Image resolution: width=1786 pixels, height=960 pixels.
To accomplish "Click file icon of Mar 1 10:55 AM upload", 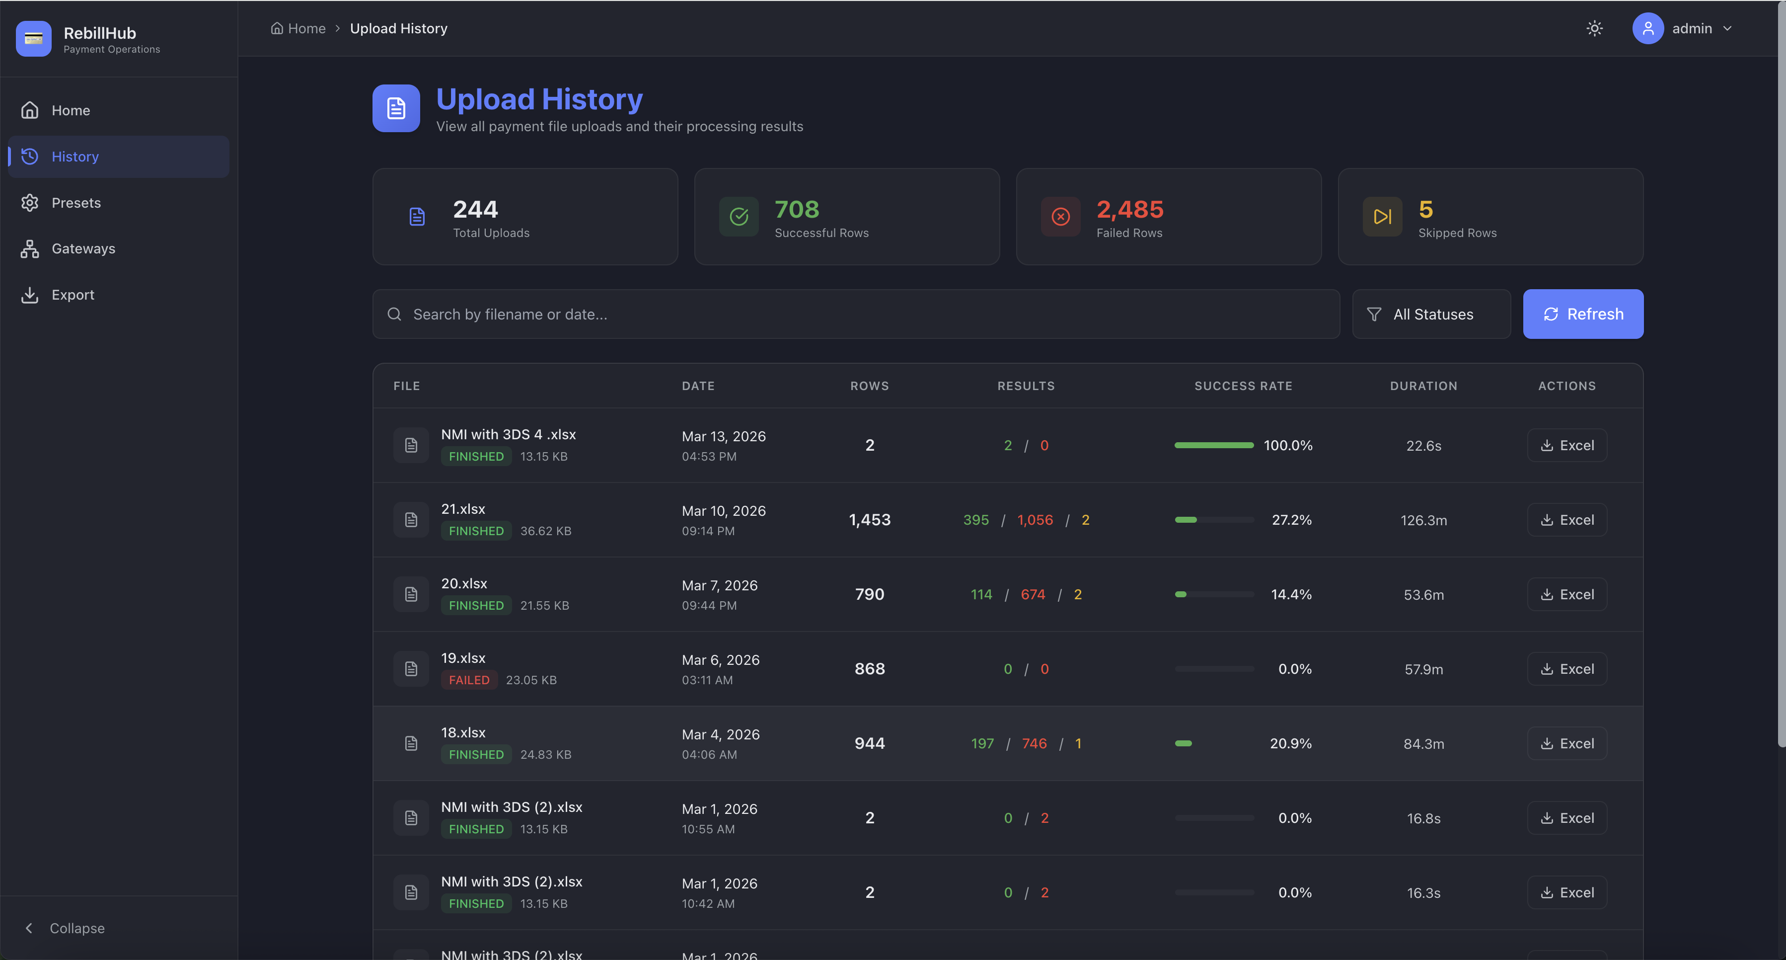I will tap(411, 818).
